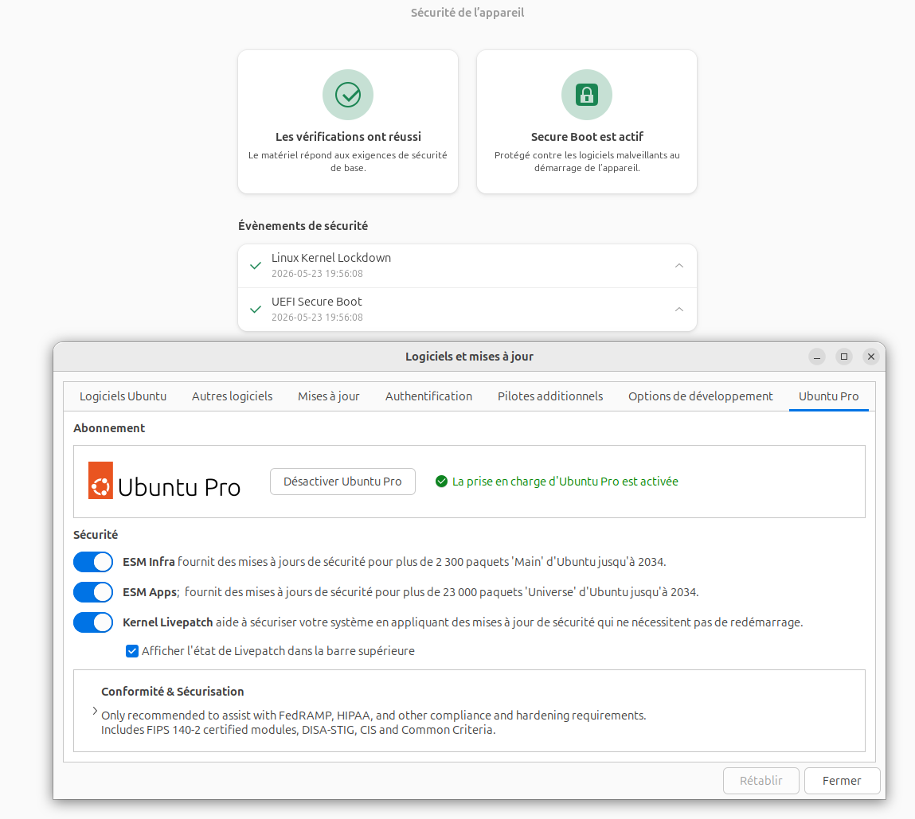This screenshot has height=819, width=915.
Task: Switch to Options de développement tab
Action: 700,396
